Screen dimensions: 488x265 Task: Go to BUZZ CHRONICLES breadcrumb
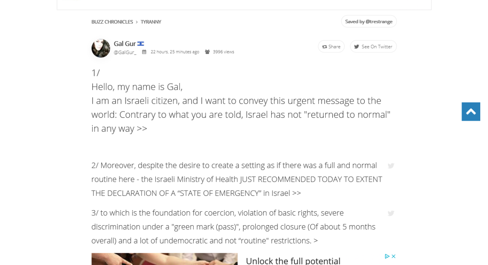point(112,22)
